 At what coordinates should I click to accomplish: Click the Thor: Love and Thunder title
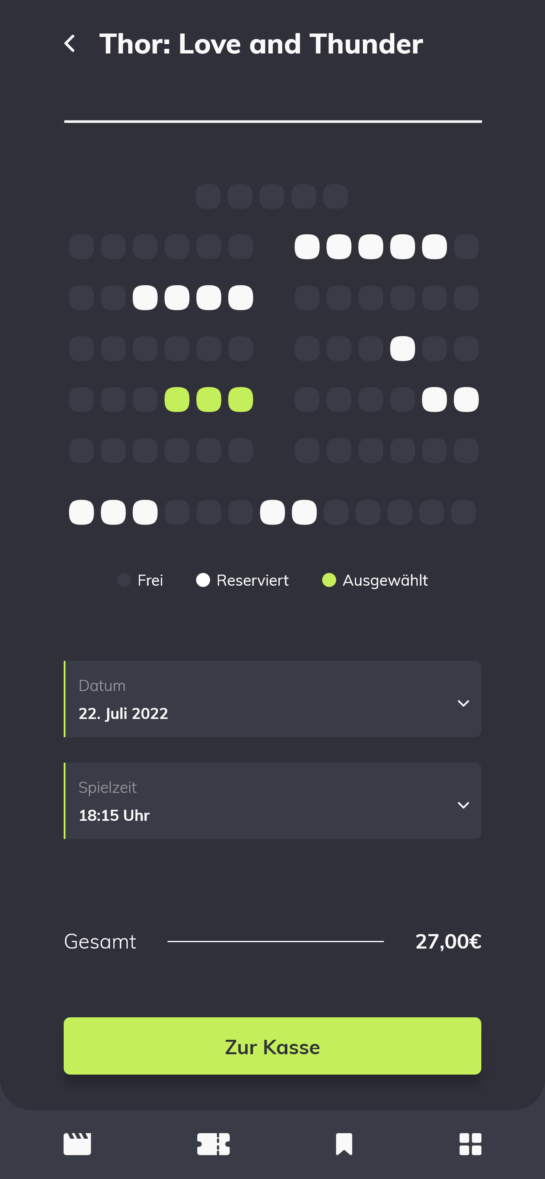coord(261,44)
